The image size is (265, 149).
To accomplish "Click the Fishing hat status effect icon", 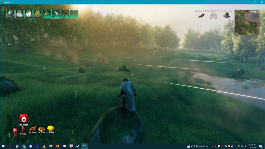I will tap(226, 15).
